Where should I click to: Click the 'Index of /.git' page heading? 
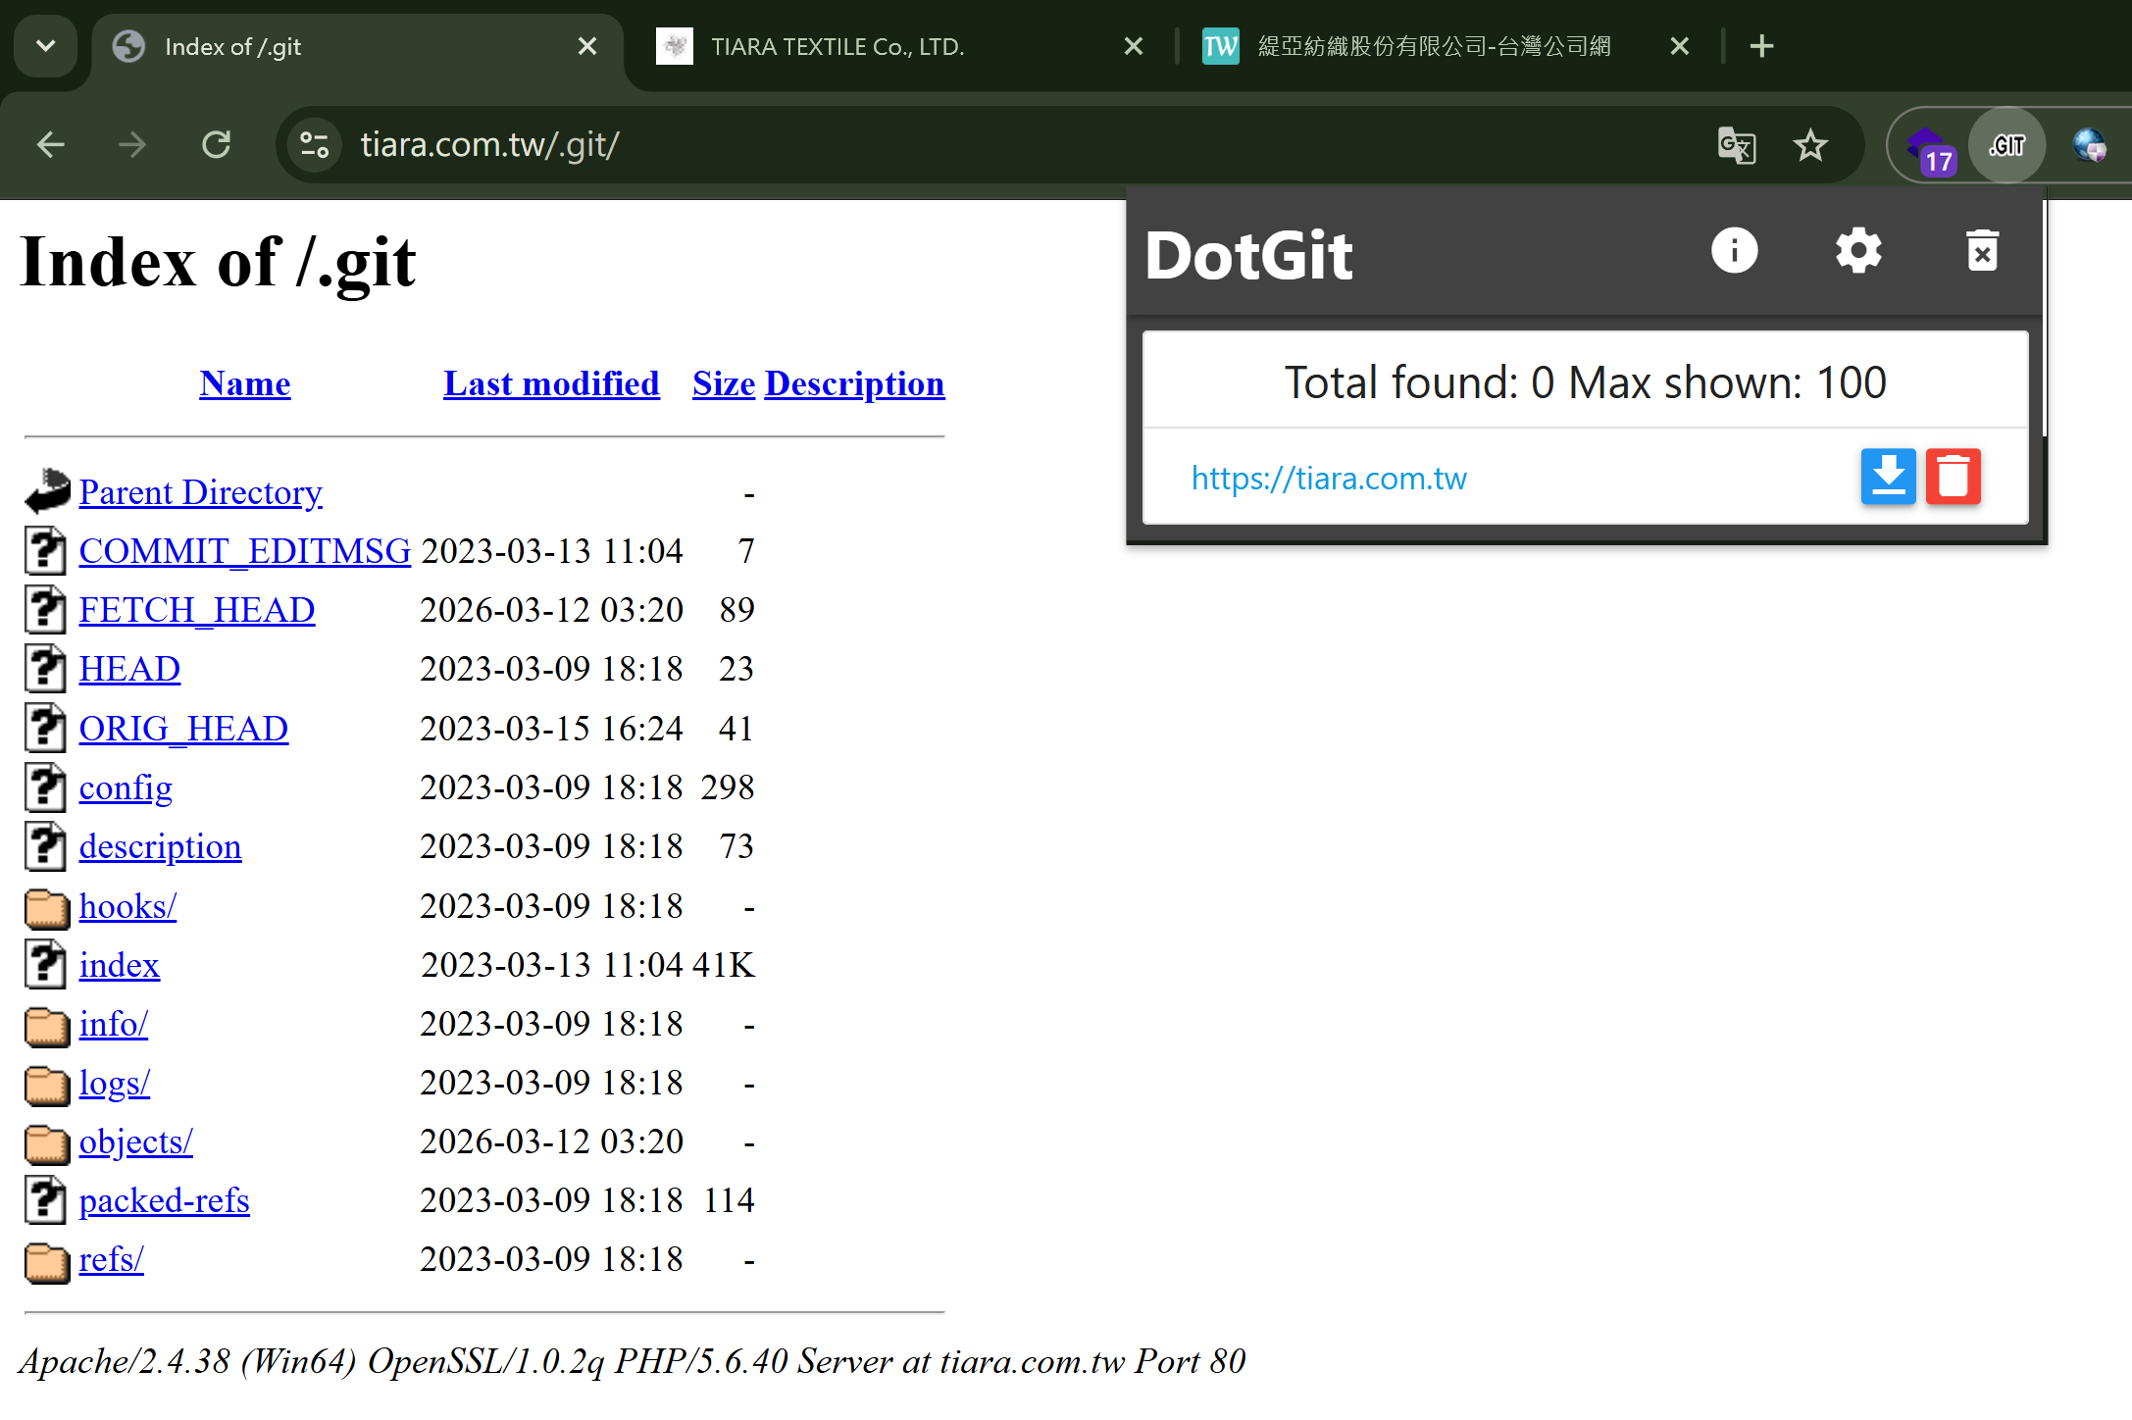(x=218, y=262)
